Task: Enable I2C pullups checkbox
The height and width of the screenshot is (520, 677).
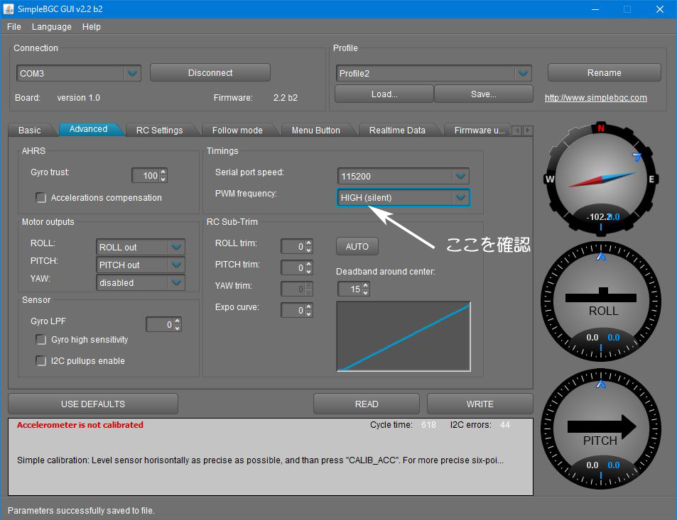Action: point(41,361)
